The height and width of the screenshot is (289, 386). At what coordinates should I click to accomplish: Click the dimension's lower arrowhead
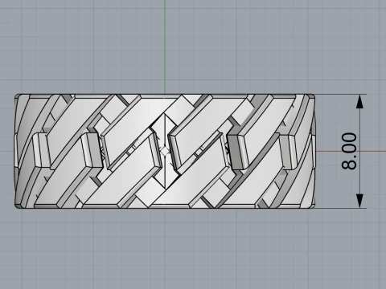click(x=359, y=201)
